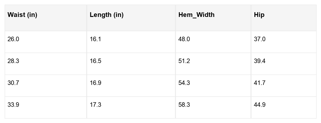Select the length cell 16.9

click(x=95, y=83)
